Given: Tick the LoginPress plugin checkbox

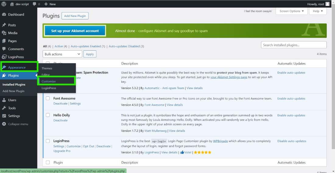Looking at the screenshot, I should tap(48, 141).
